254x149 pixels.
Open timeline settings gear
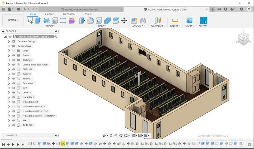pyautogui.click(x=250, y=145)
